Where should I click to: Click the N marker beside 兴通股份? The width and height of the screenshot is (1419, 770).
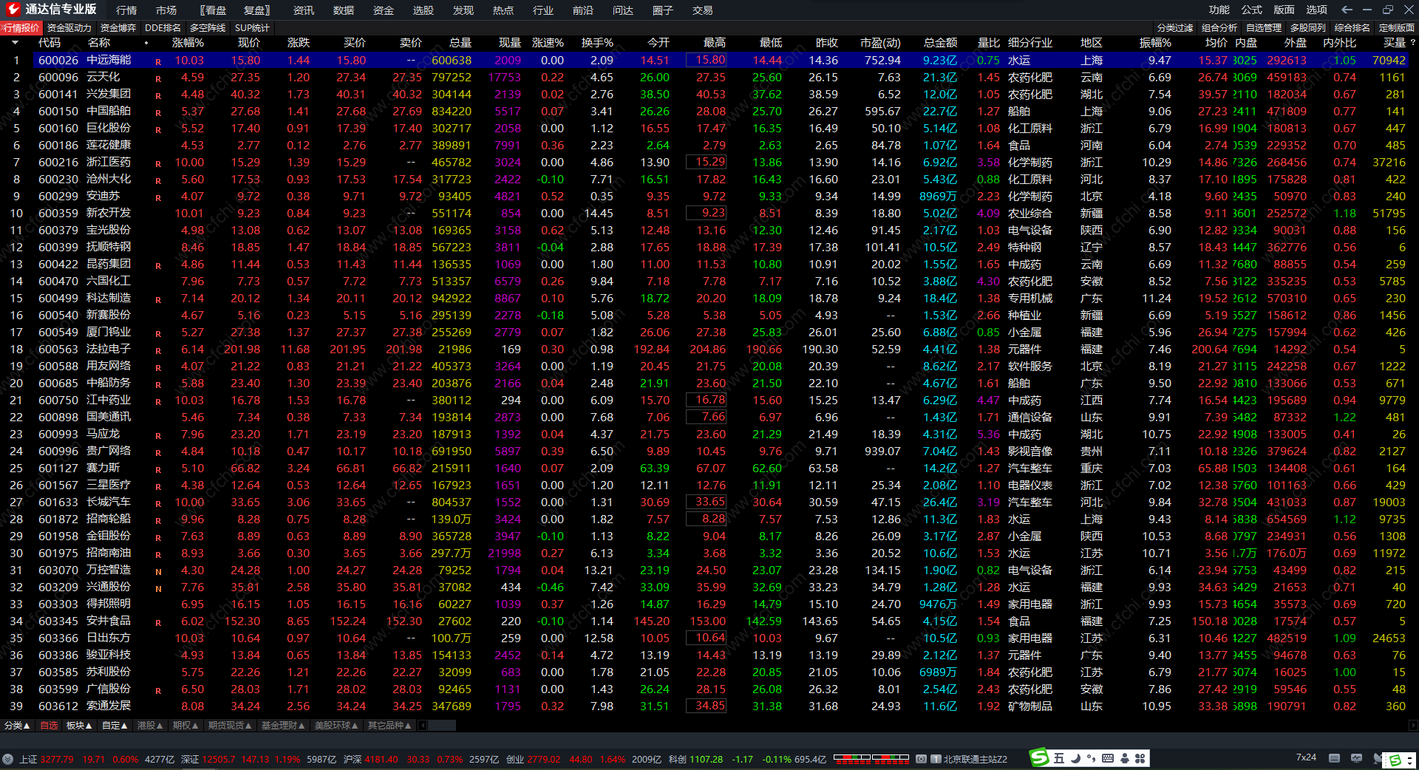point(158,589)
